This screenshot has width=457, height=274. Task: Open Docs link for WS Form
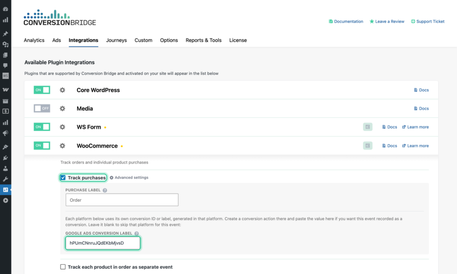tap(389, 127)
